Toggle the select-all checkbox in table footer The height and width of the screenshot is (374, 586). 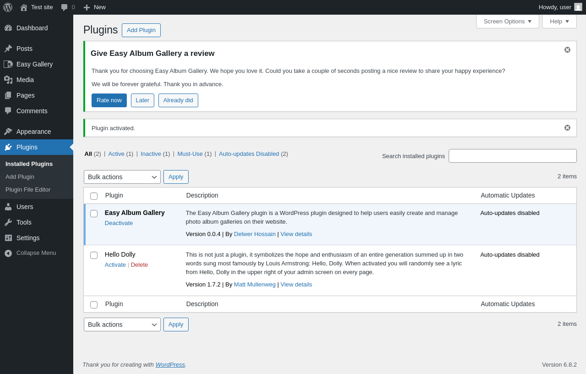point(94,305)
